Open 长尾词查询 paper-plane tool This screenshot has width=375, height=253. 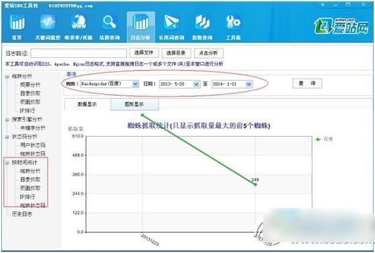pyautogui.click(x=171, y=27)
